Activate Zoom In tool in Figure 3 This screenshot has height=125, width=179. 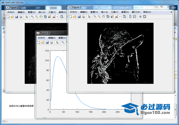pyautogui.click(x=63, y=42)
